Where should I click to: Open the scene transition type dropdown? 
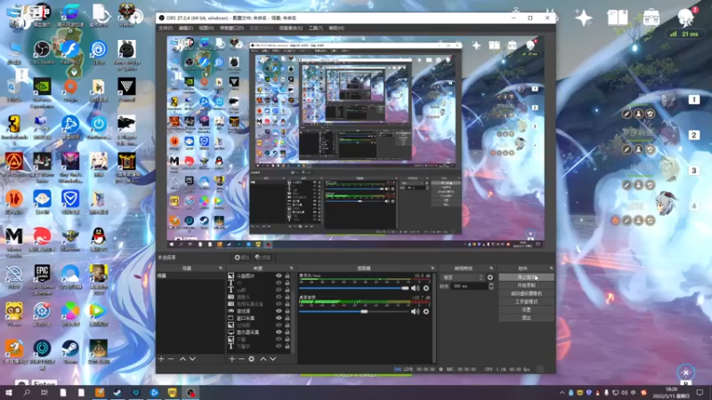point(463,277)
